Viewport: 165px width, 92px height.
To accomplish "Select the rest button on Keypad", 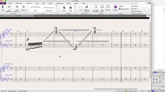I will [x=155, y=88].
